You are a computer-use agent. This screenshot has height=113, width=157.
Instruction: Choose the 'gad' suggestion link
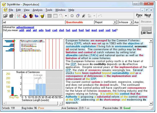click(x=74, y=30)
